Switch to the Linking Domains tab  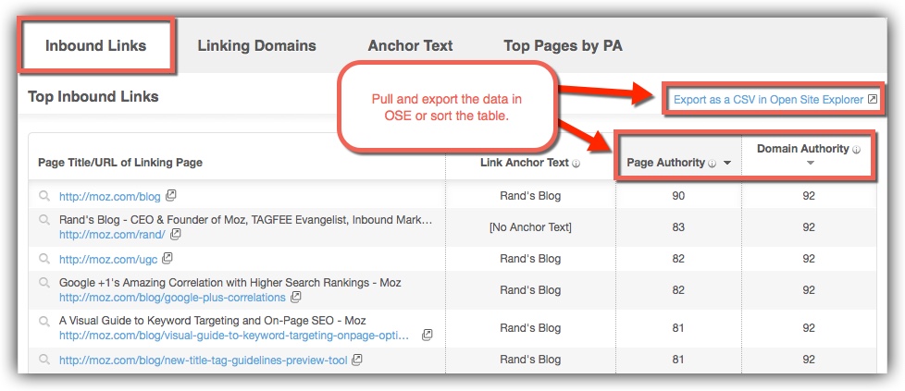[x=257, y=45]
